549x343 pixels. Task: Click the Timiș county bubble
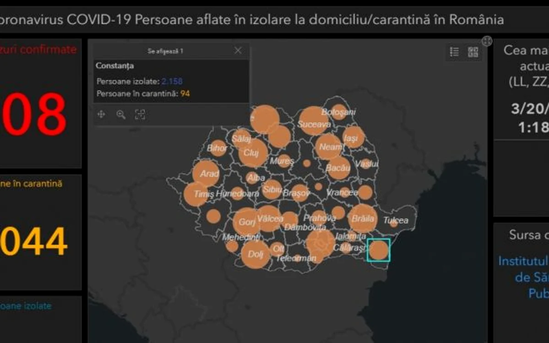point(196,194)
